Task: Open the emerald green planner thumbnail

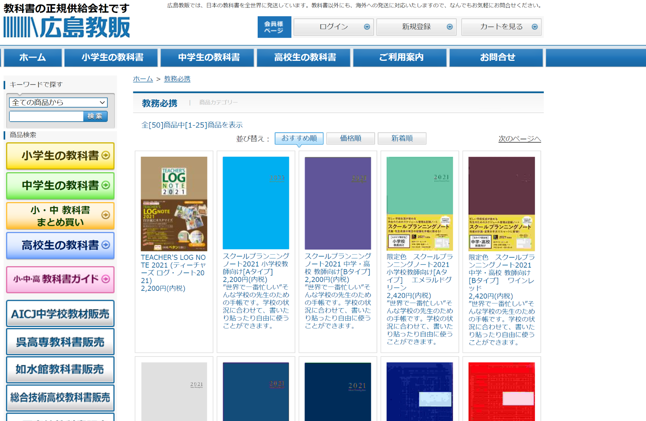Action: 420,203
